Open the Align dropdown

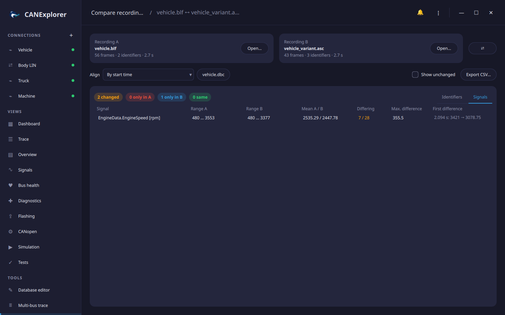pos(148,75)
